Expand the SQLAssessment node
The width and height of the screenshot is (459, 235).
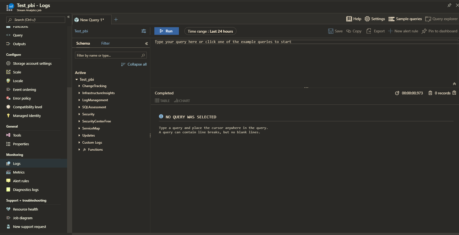(79, 107)
